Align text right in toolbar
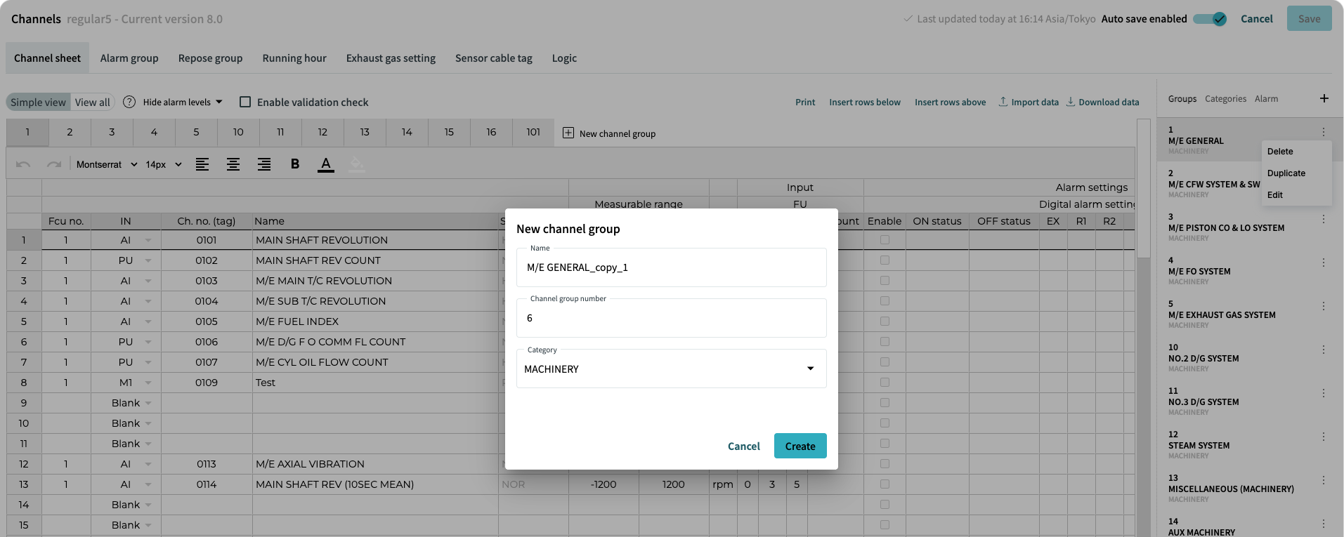The image size is (1344, 537). pos(264,164)
